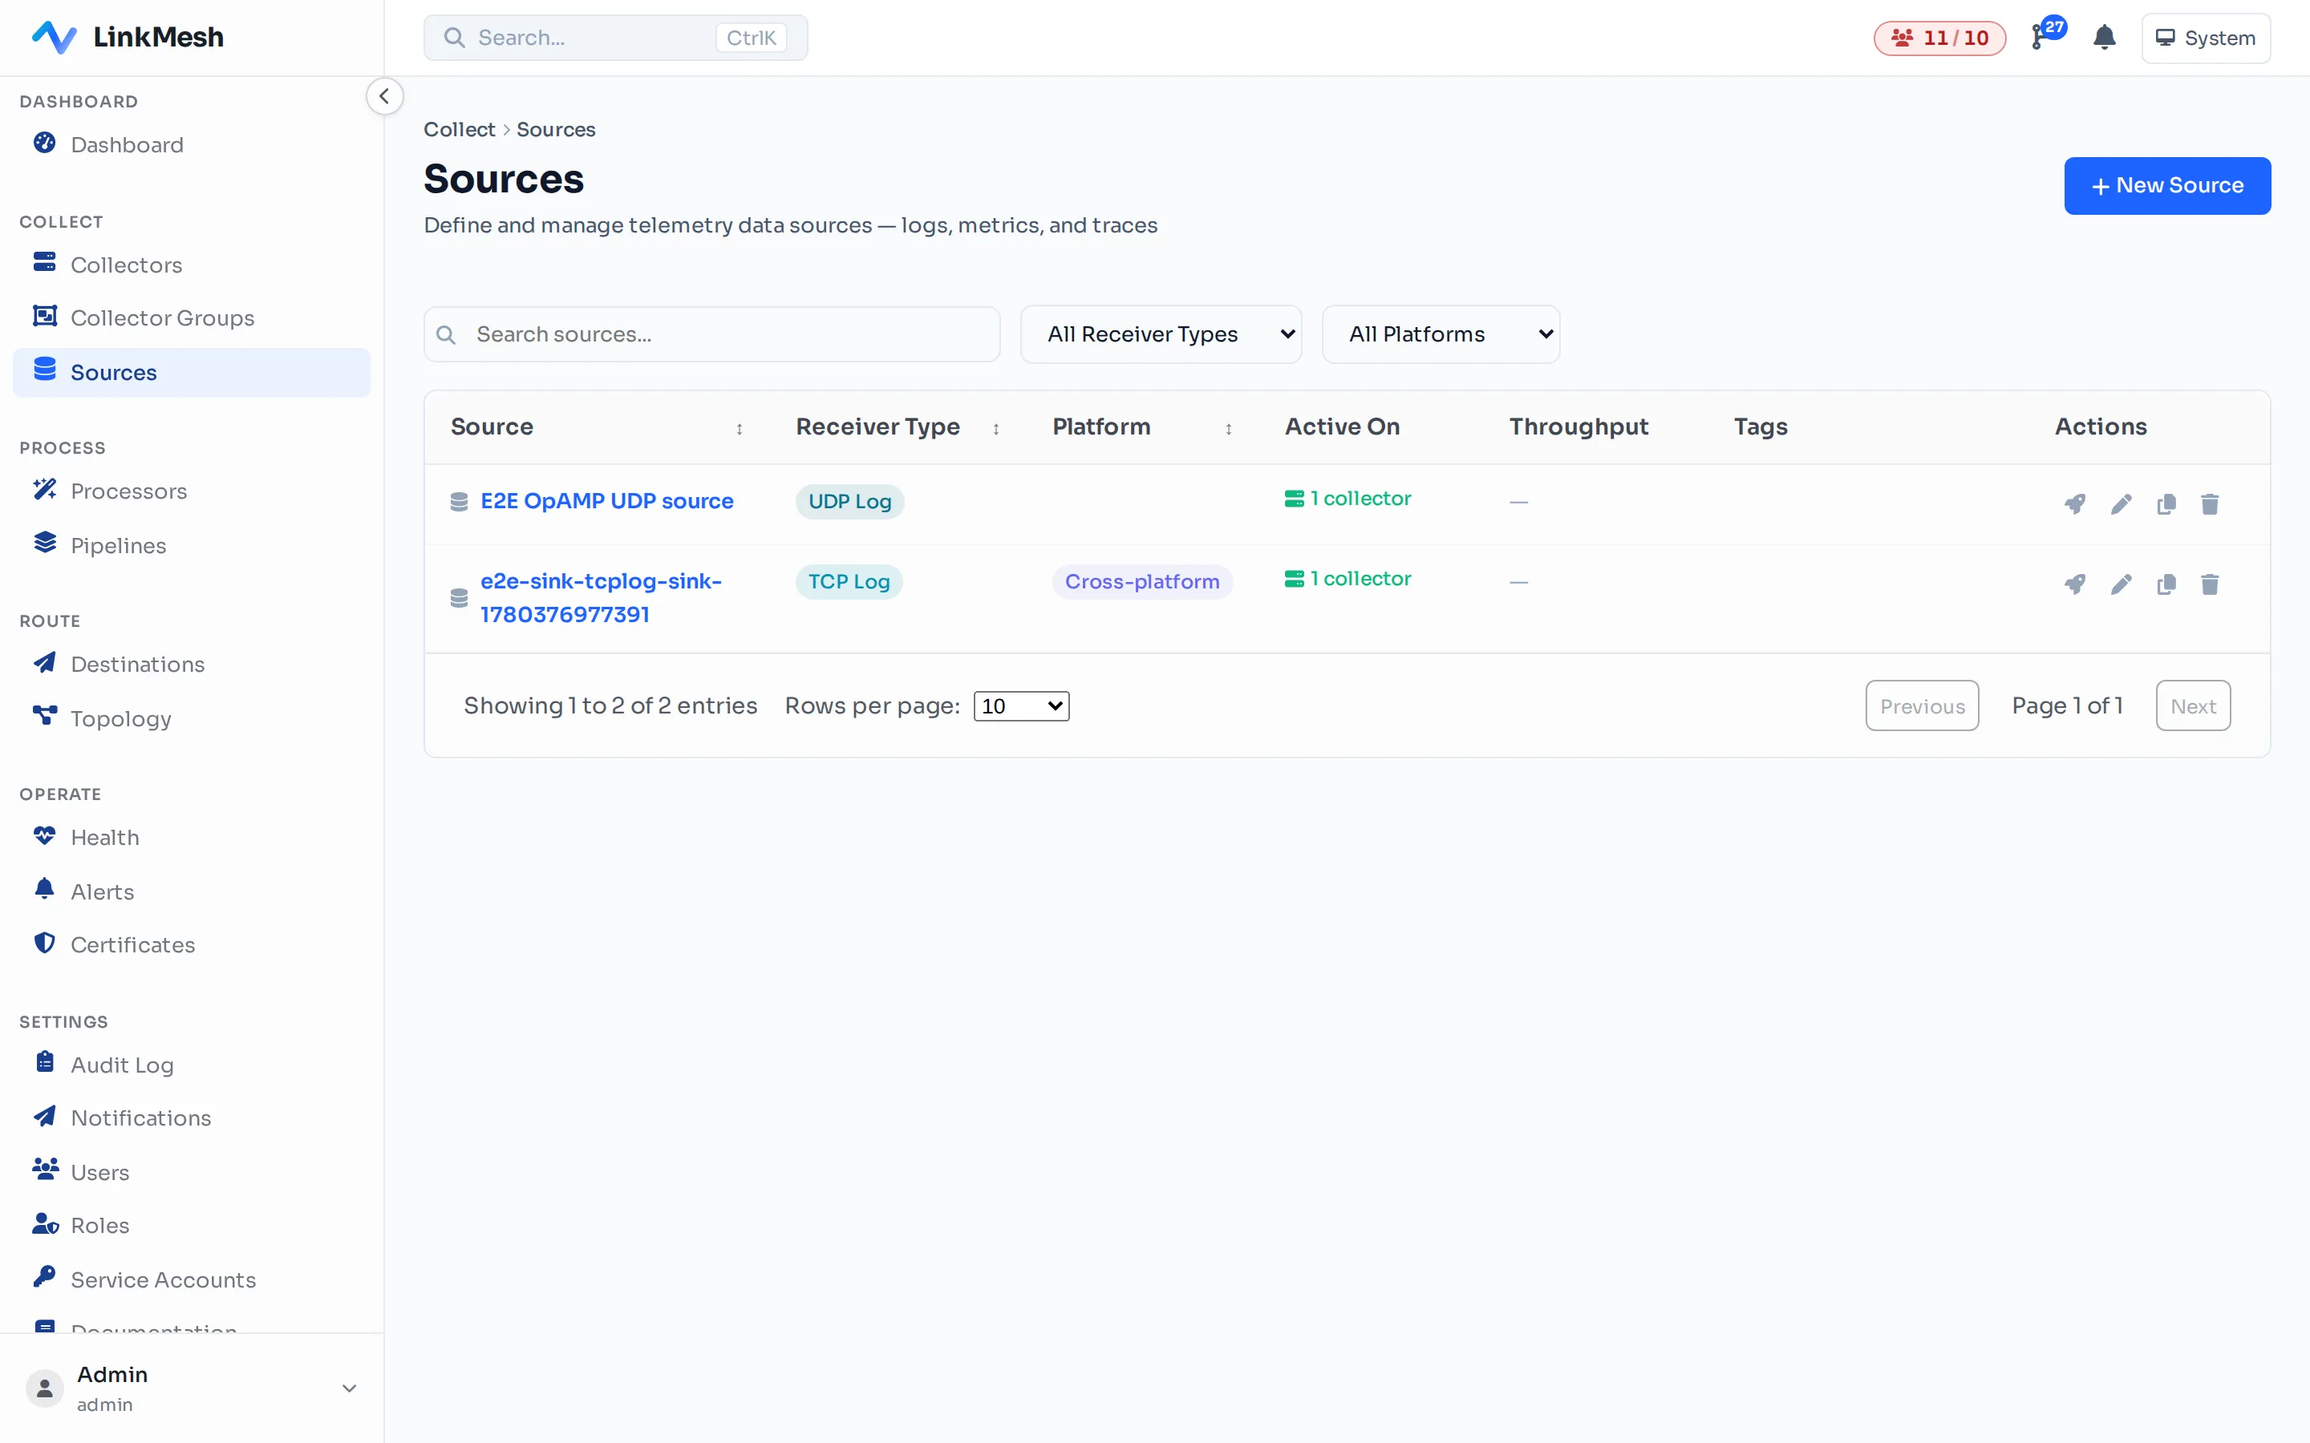Click the 11/10 collectors usage badge
2310x1443 pixels.
click(1939, 38)
